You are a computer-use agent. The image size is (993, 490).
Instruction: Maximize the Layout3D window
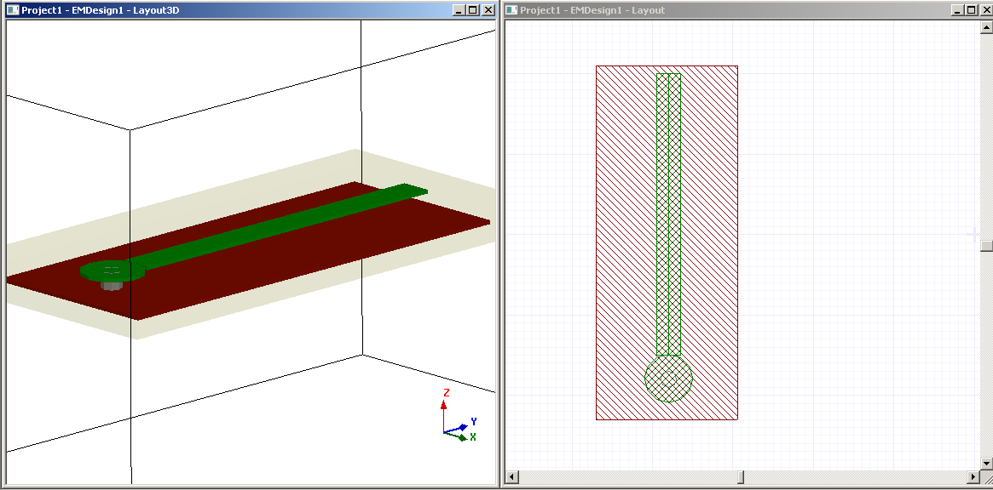[x=473, y=10]
